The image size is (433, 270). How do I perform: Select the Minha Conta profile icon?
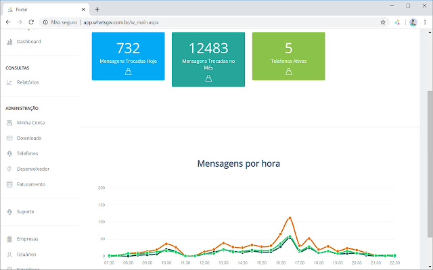9,123
